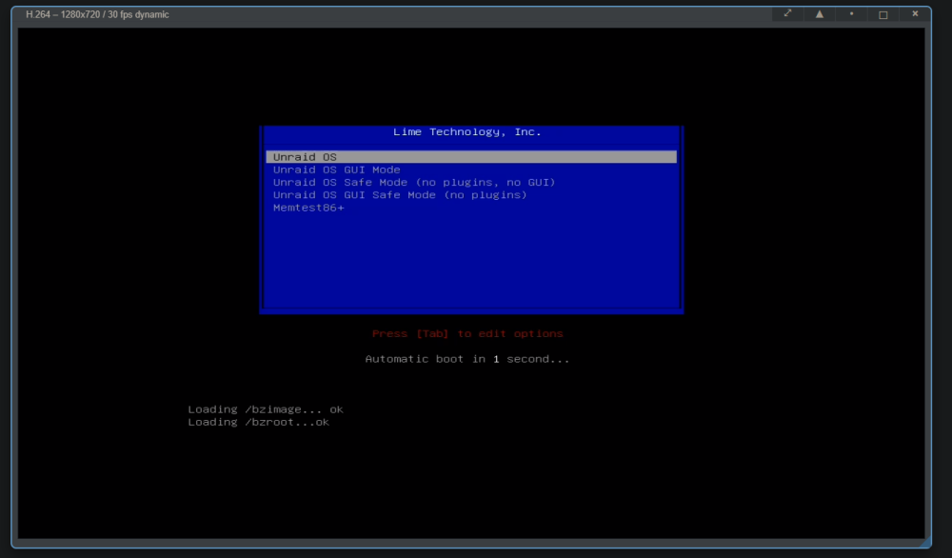Image resolution: width=952 pixels, height=558 pixels.
Task: Click the red "Press [Tab] to edit options" text
Action: (467, 333)
